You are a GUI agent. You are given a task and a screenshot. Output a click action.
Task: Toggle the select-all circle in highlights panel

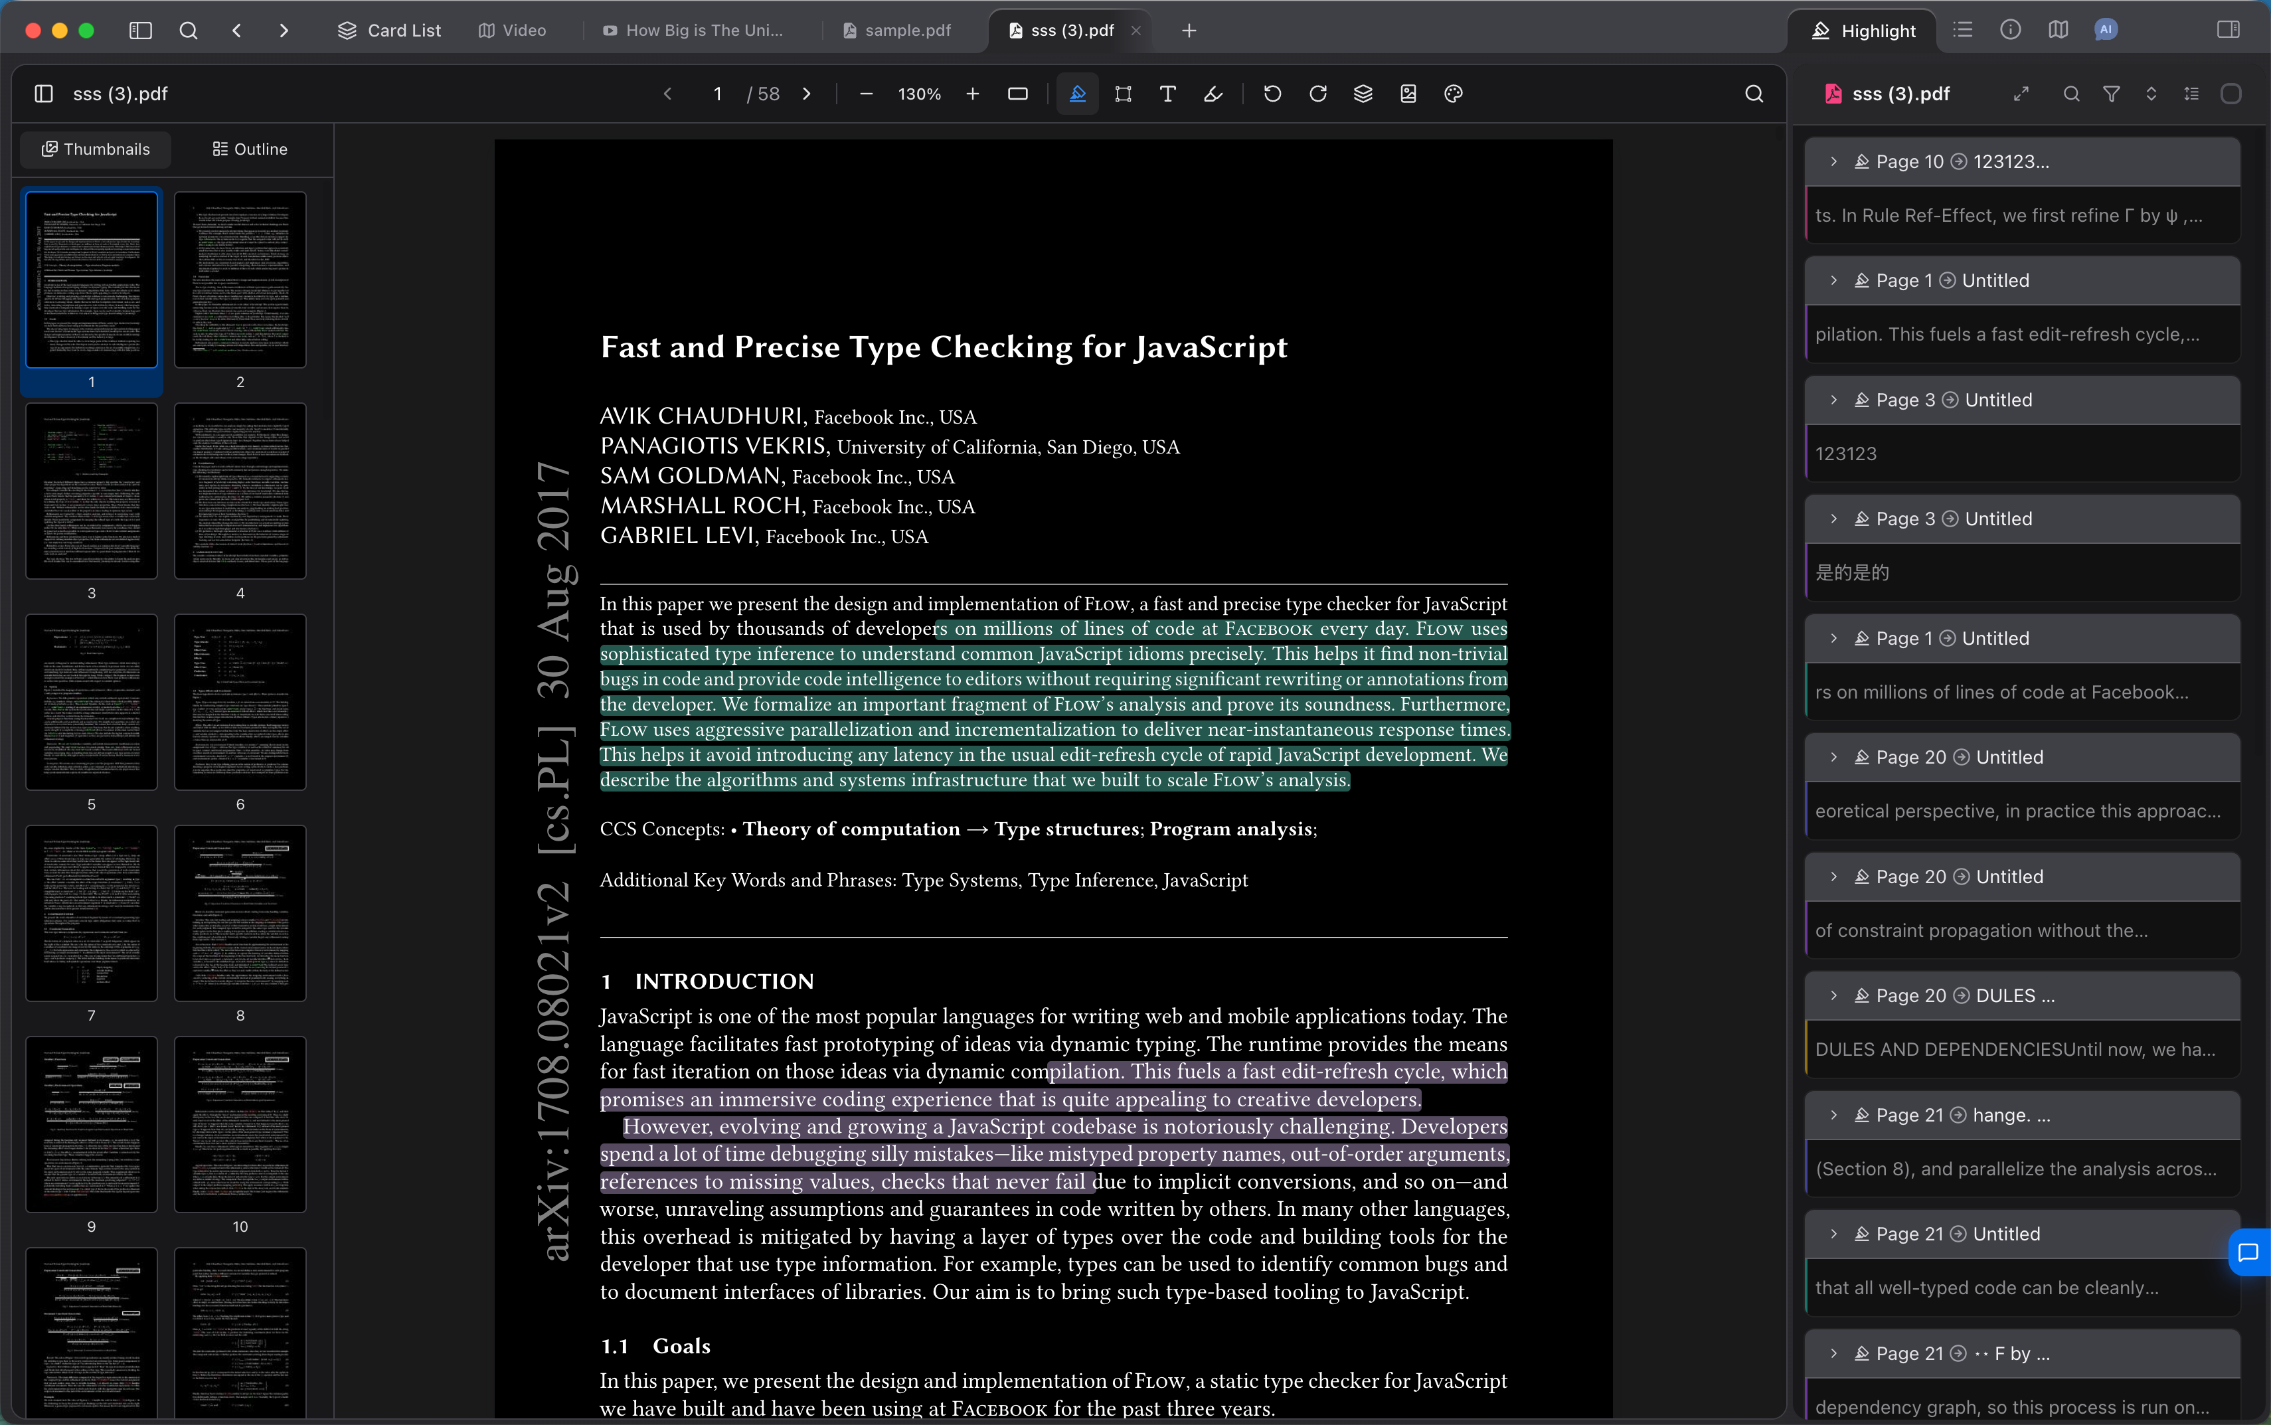(2230, 94)
